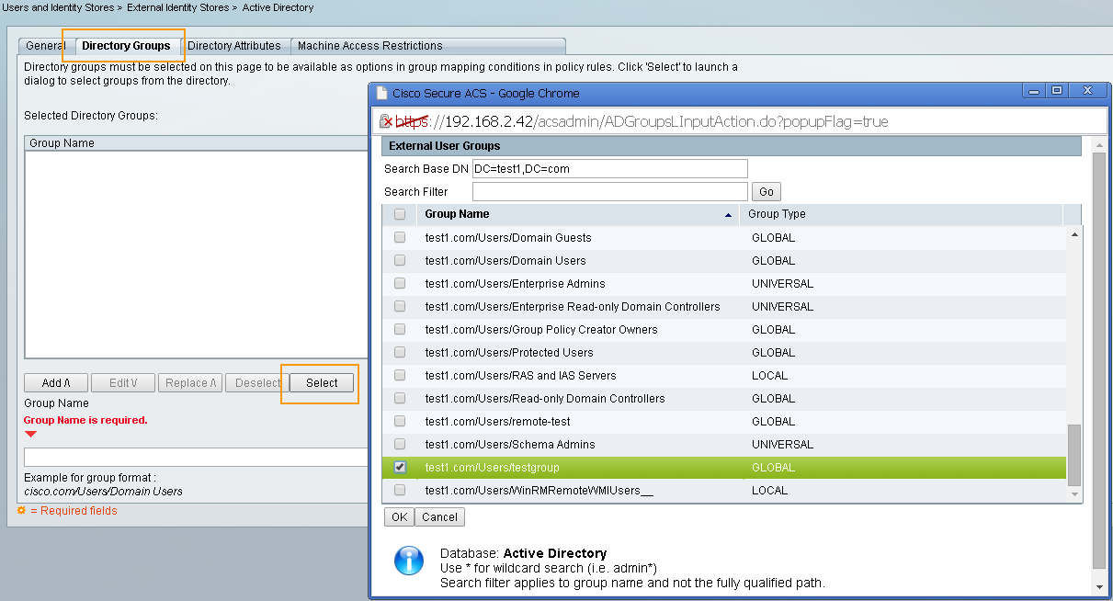Click the group list scroll-down arrow
Viewport: 1113px width, 601px height.
pyautogui.click(x=1073, y=493)
